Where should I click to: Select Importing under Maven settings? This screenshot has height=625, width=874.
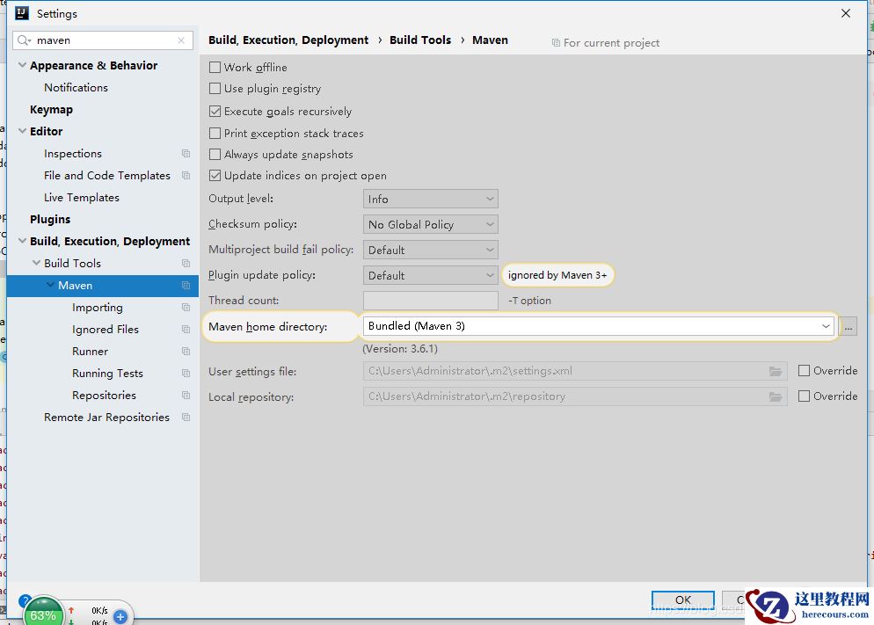click(97, 308)
